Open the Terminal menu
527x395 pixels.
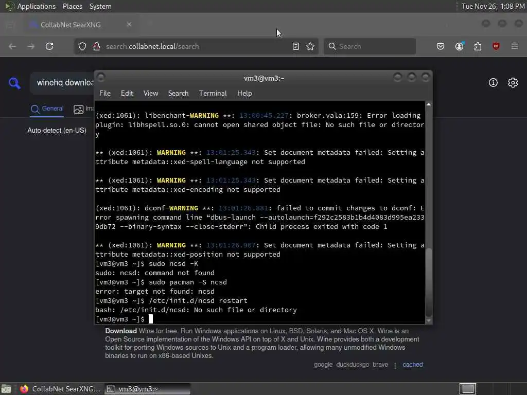pos(213,94)
